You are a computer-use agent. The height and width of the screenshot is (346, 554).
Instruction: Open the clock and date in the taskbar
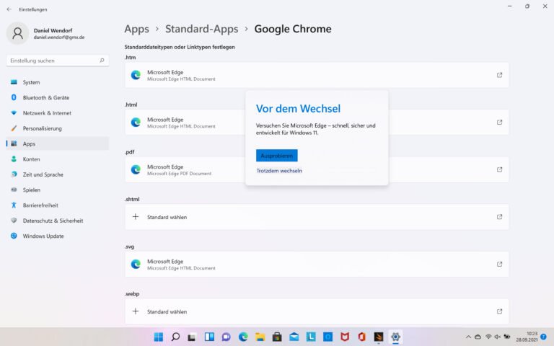click(x=527, y=337)
